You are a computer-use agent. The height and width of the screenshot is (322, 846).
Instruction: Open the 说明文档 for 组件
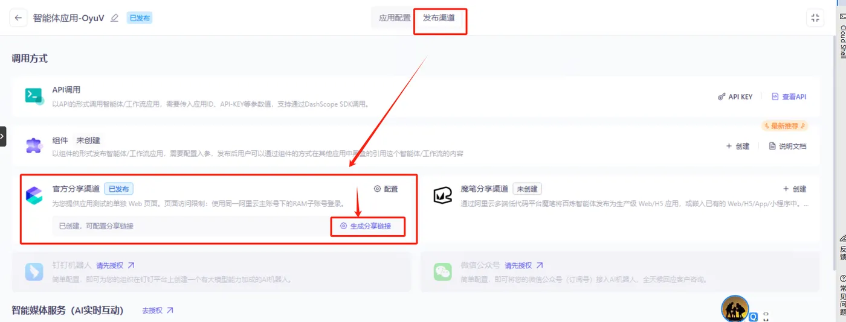[787, 146]
